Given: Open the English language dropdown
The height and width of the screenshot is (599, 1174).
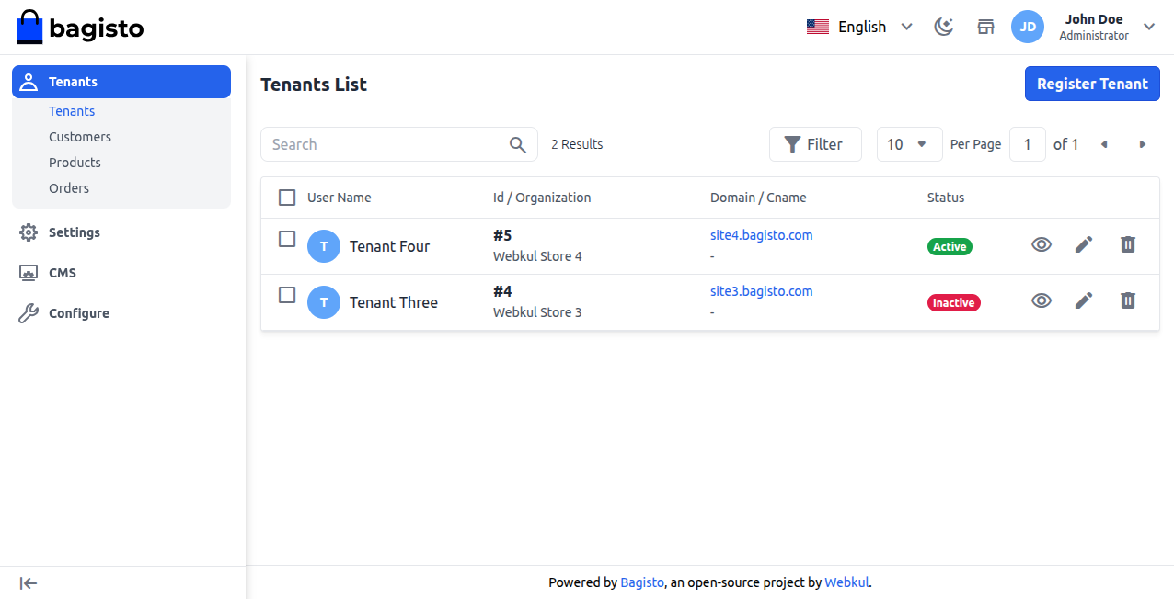Looking at the screenshot, I should [859, 27].
